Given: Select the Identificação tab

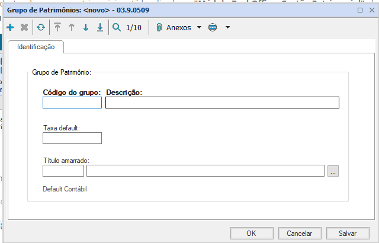Looking at the screenshot, I should tap(36, 46).
